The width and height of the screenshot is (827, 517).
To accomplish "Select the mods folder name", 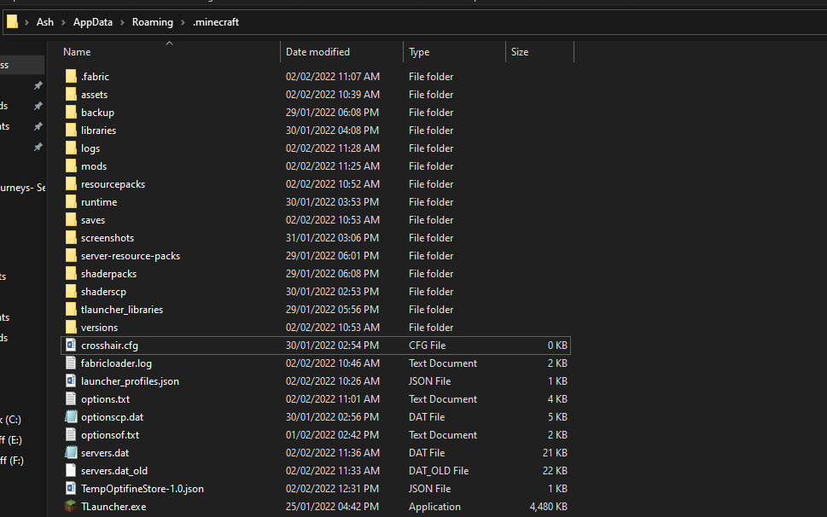I will pos(94,166).
